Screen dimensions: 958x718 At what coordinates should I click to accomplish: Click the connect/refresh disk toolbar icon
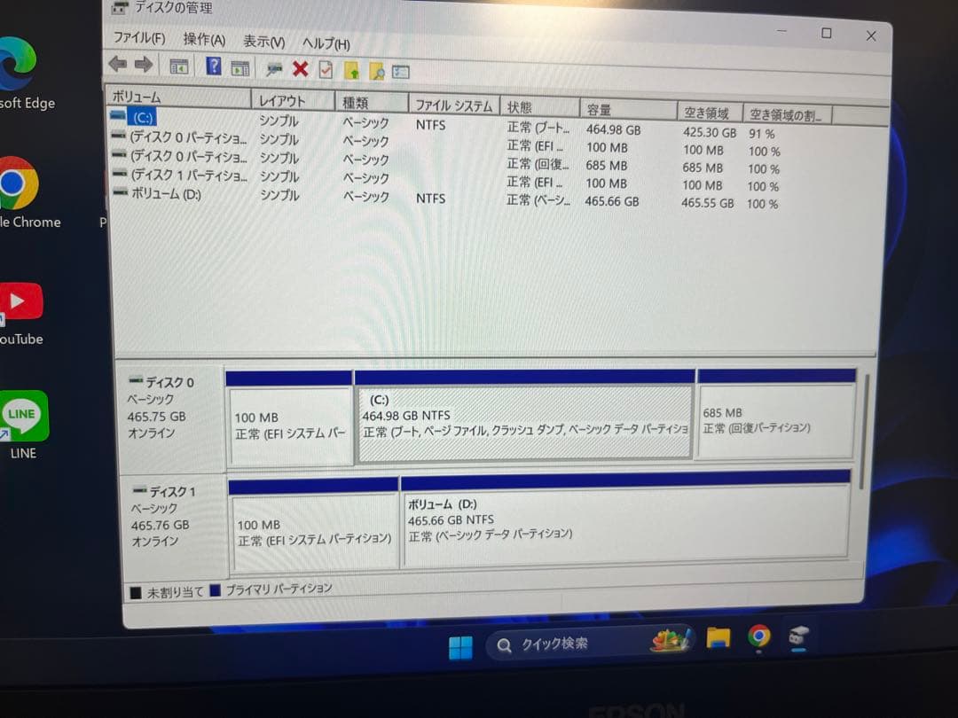(274, 69)
